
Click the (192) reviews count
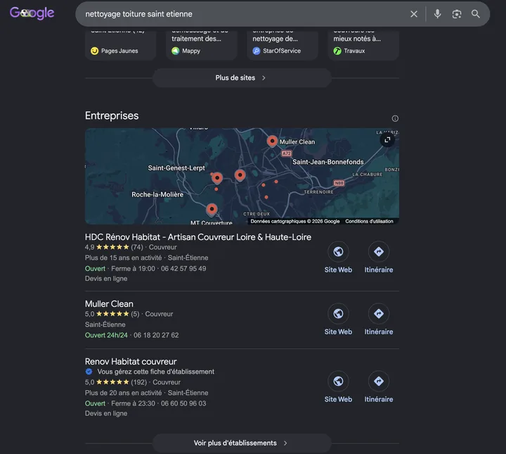(x=138, y=382)
